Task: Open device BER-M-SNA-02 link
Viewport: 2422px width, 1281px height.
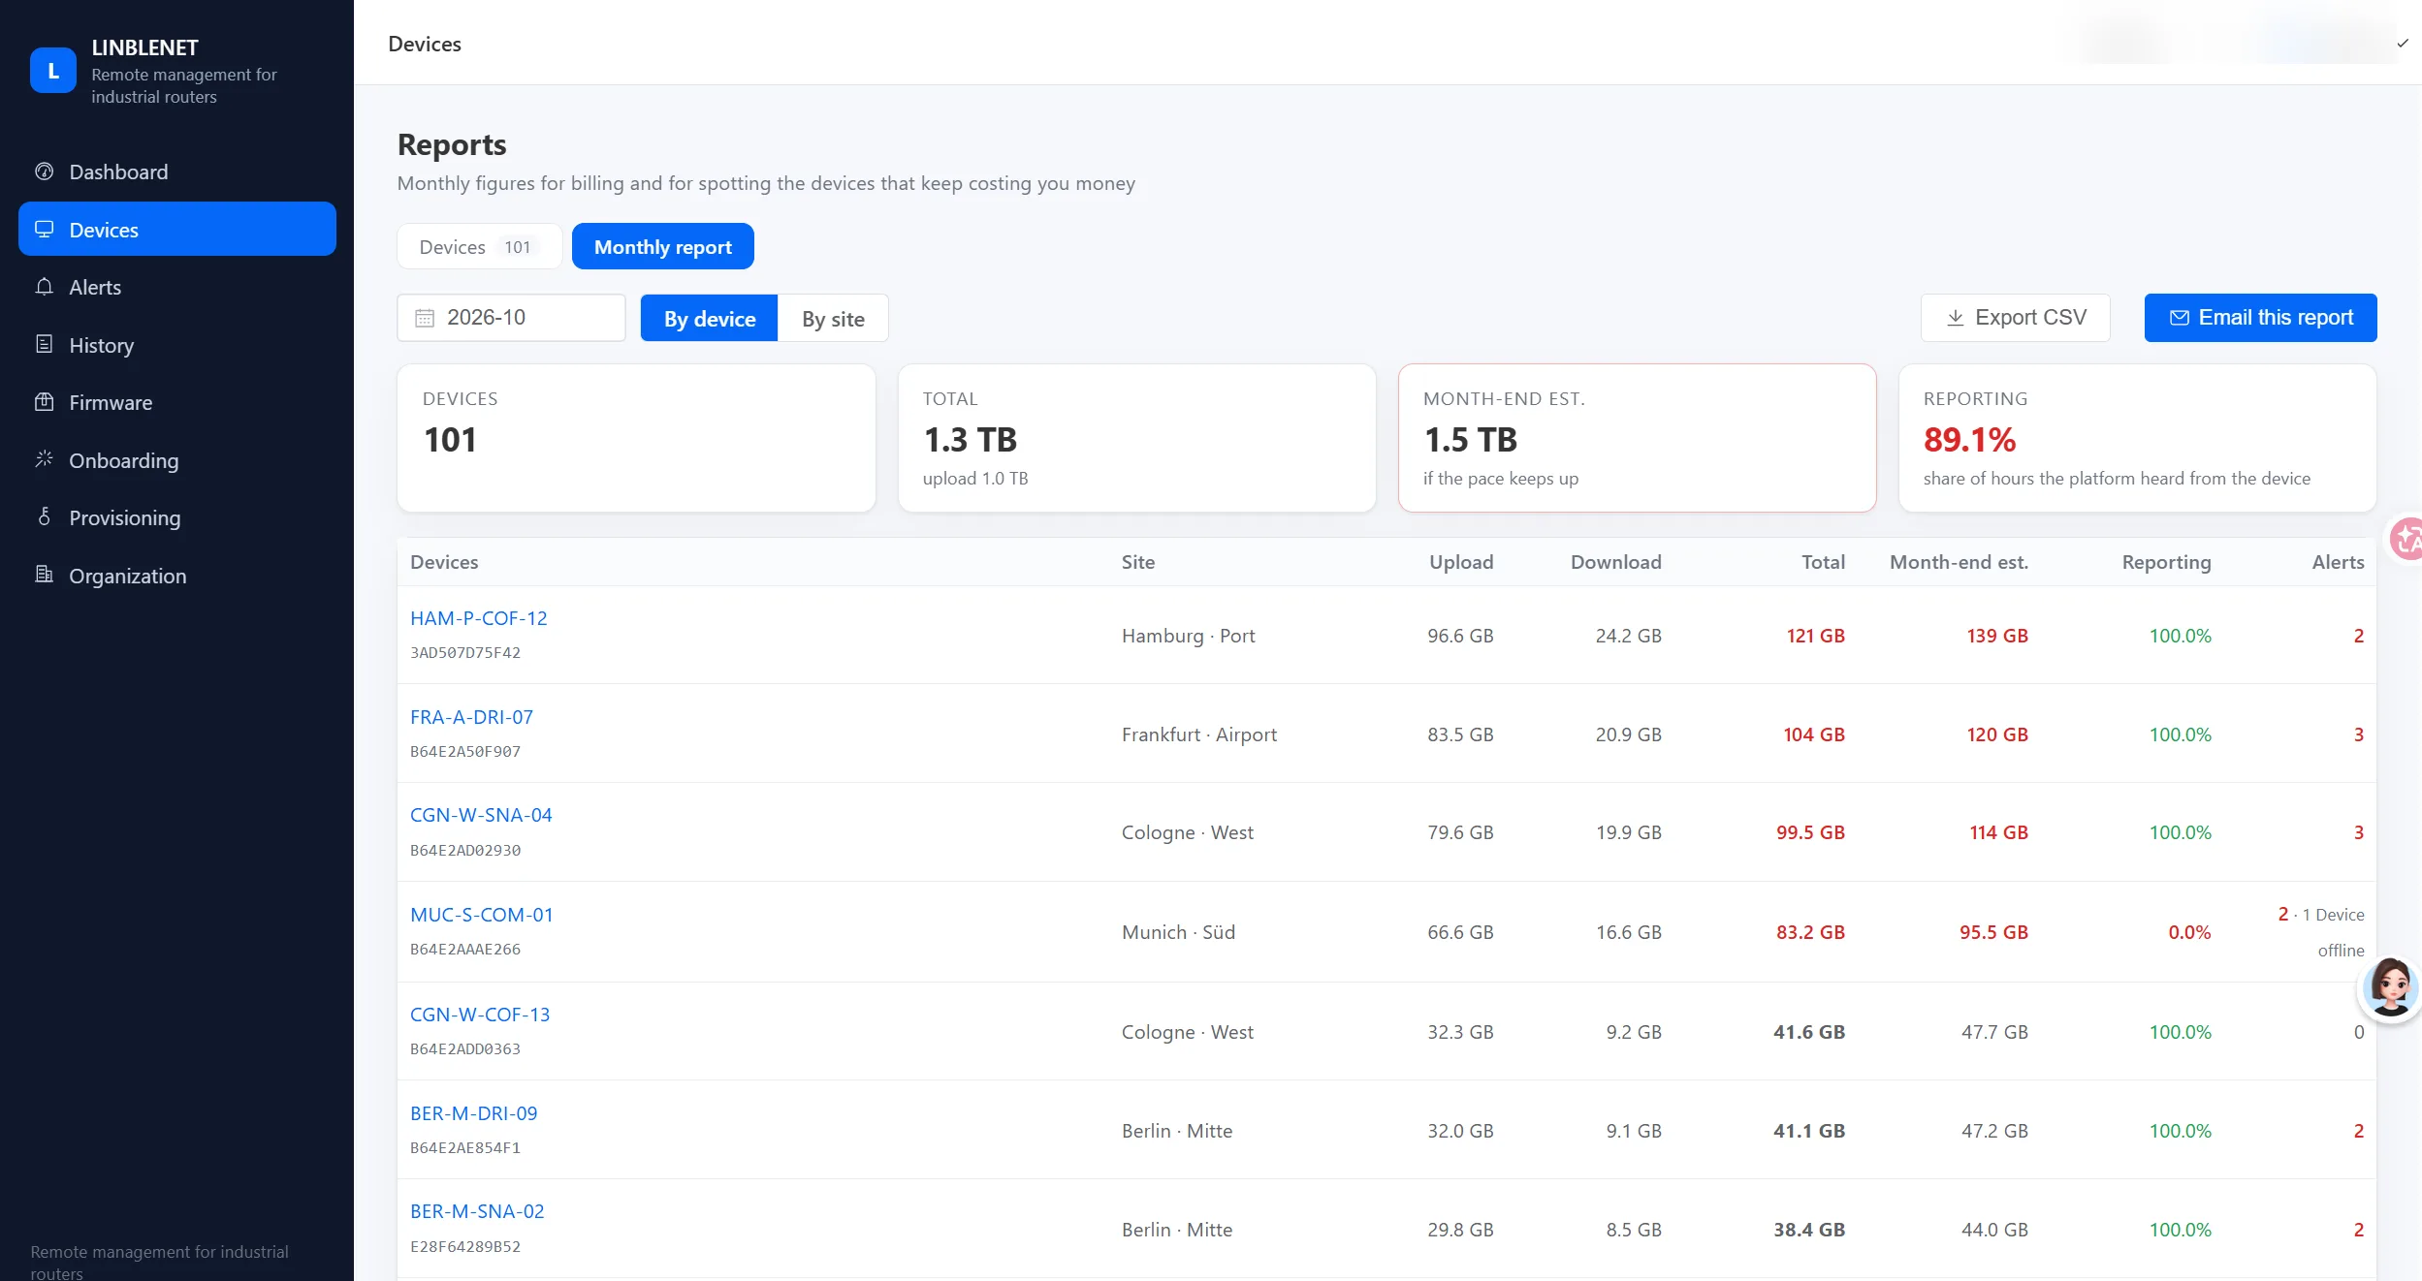Action: 477,1211
